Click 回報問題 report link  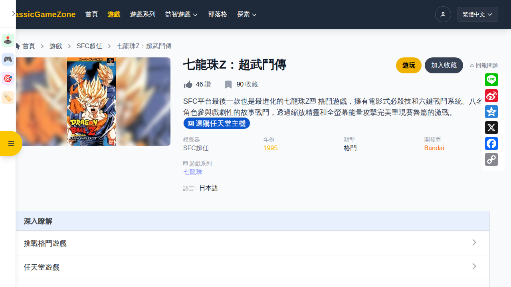point(484,65)
